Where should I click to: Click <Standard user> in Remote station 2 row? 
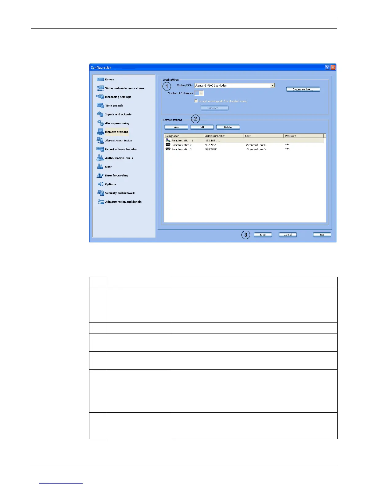(x=256, y=145)
